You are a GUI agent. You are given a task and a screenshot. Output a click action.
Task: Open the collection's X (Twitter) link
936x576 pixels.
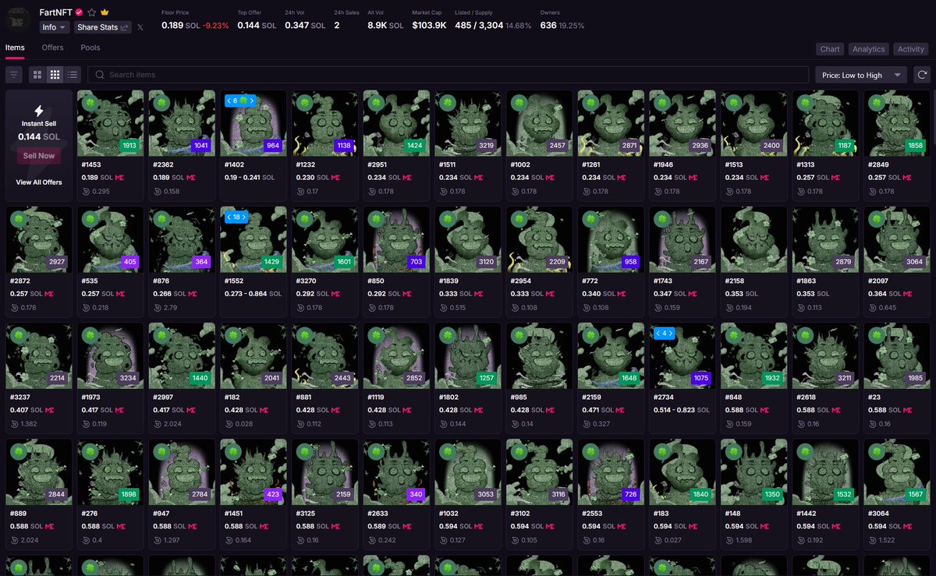140,27
